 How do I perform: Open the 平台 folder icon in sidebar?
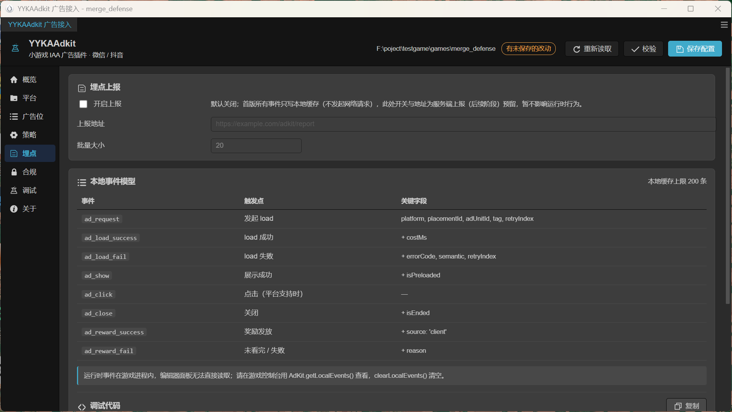point(14,98)
